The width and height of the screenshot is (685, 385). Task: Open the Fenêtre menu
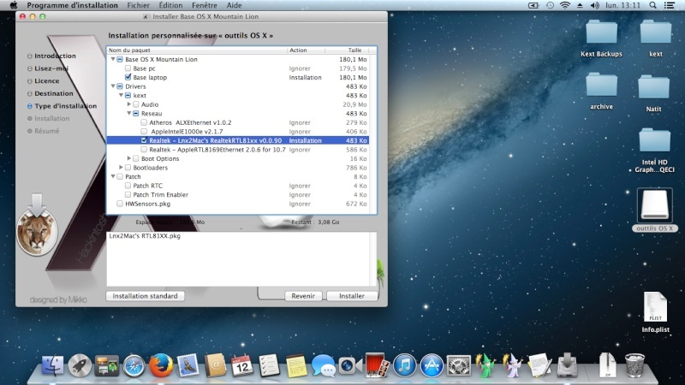pos(205,5)
